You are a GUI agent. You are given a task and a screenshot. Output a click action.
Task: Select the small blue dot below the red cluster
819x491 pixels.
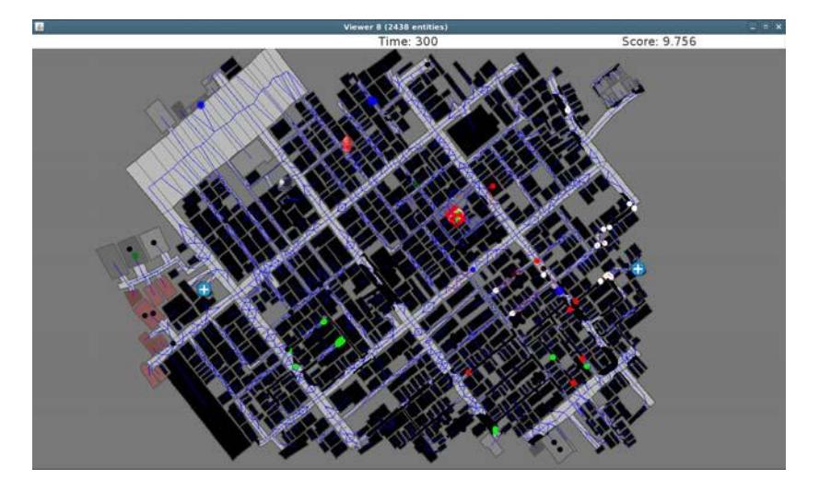(x=473, y=270)
